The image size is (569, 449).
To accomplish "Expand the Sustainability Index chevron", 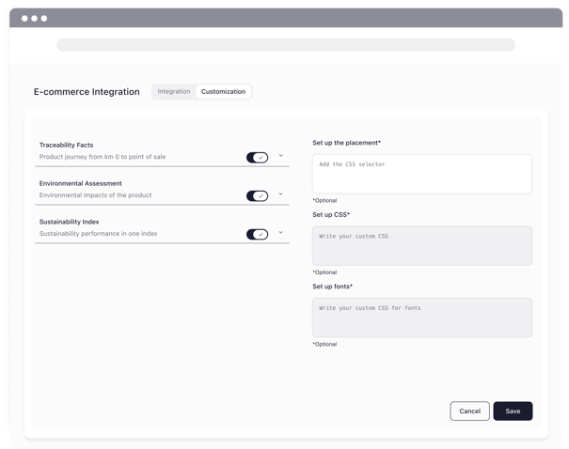I will [280, 232].
